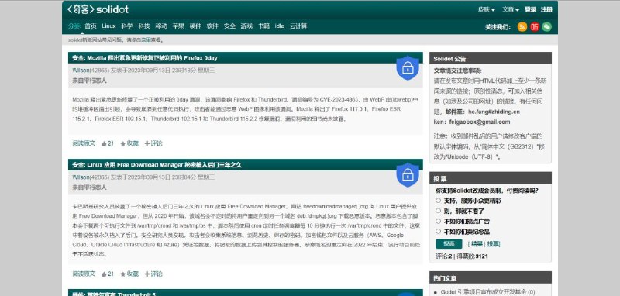This screenshot has width=620, height=296.
Task: Open the idle category
Action: (x=280, y=26)
